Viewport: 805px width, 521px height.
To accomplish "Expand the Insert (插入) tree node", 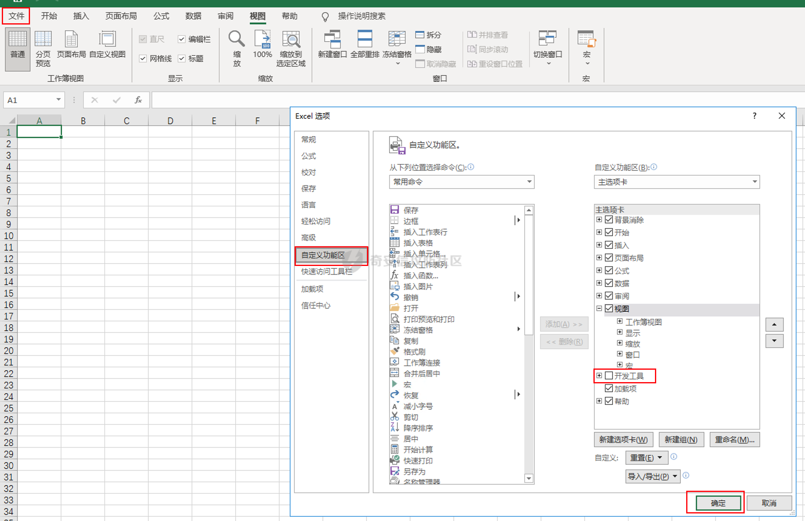I will pos(599,245).
